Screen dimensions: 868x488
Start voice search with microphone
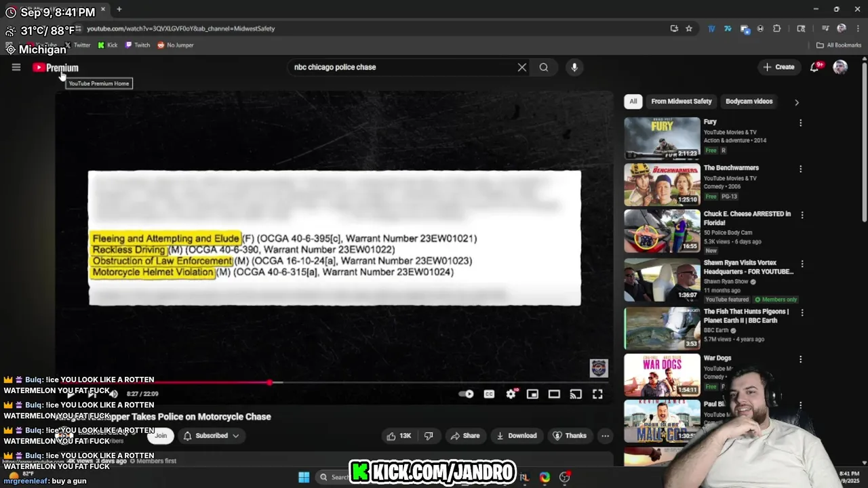point(574,67)
